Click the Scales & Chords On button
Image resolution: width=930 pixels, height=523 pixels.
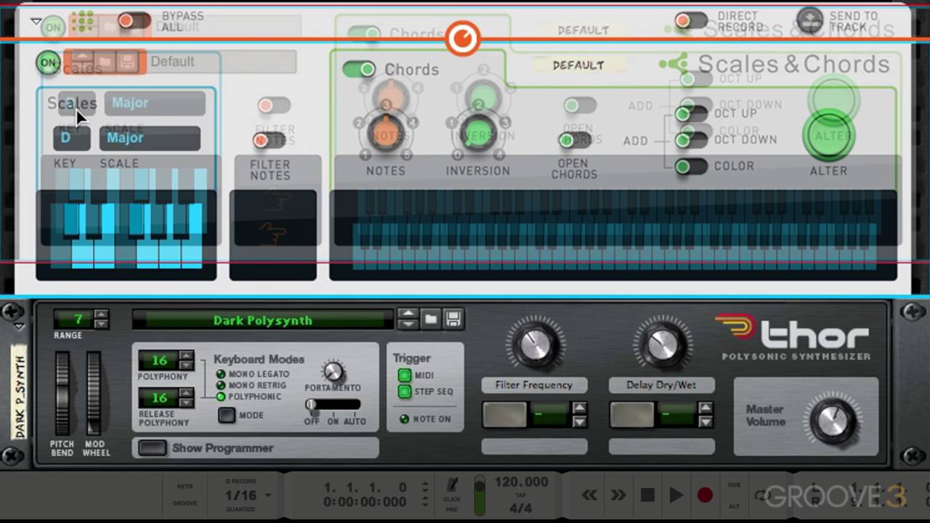(48, 62)
